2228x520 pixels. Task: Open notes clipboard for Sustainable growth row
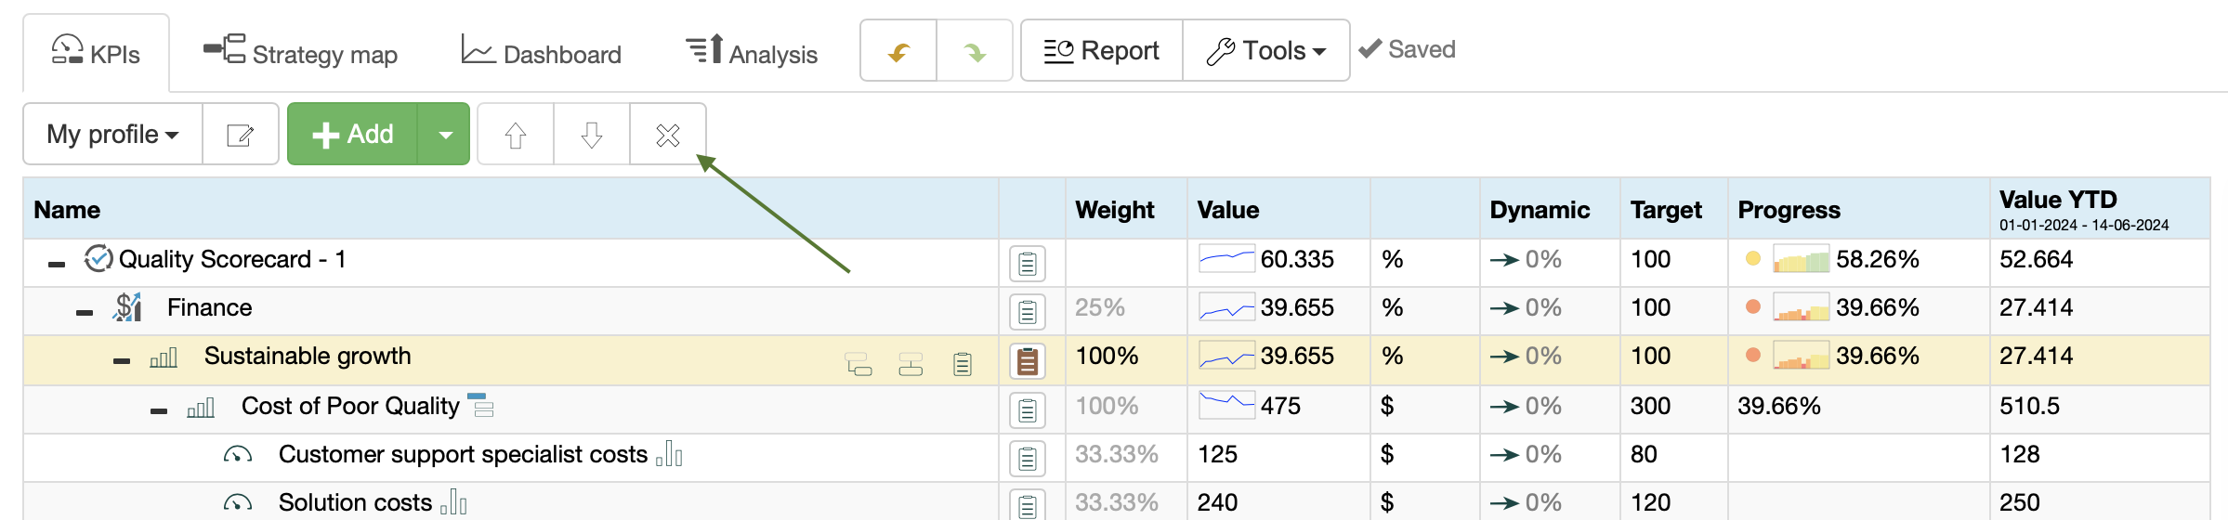(1027, 360)
